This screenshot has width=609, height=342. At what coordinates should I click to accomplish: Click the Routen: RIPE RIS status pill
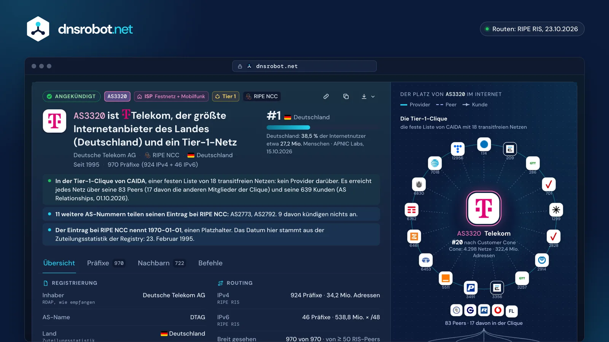click(x=532, y=29)
